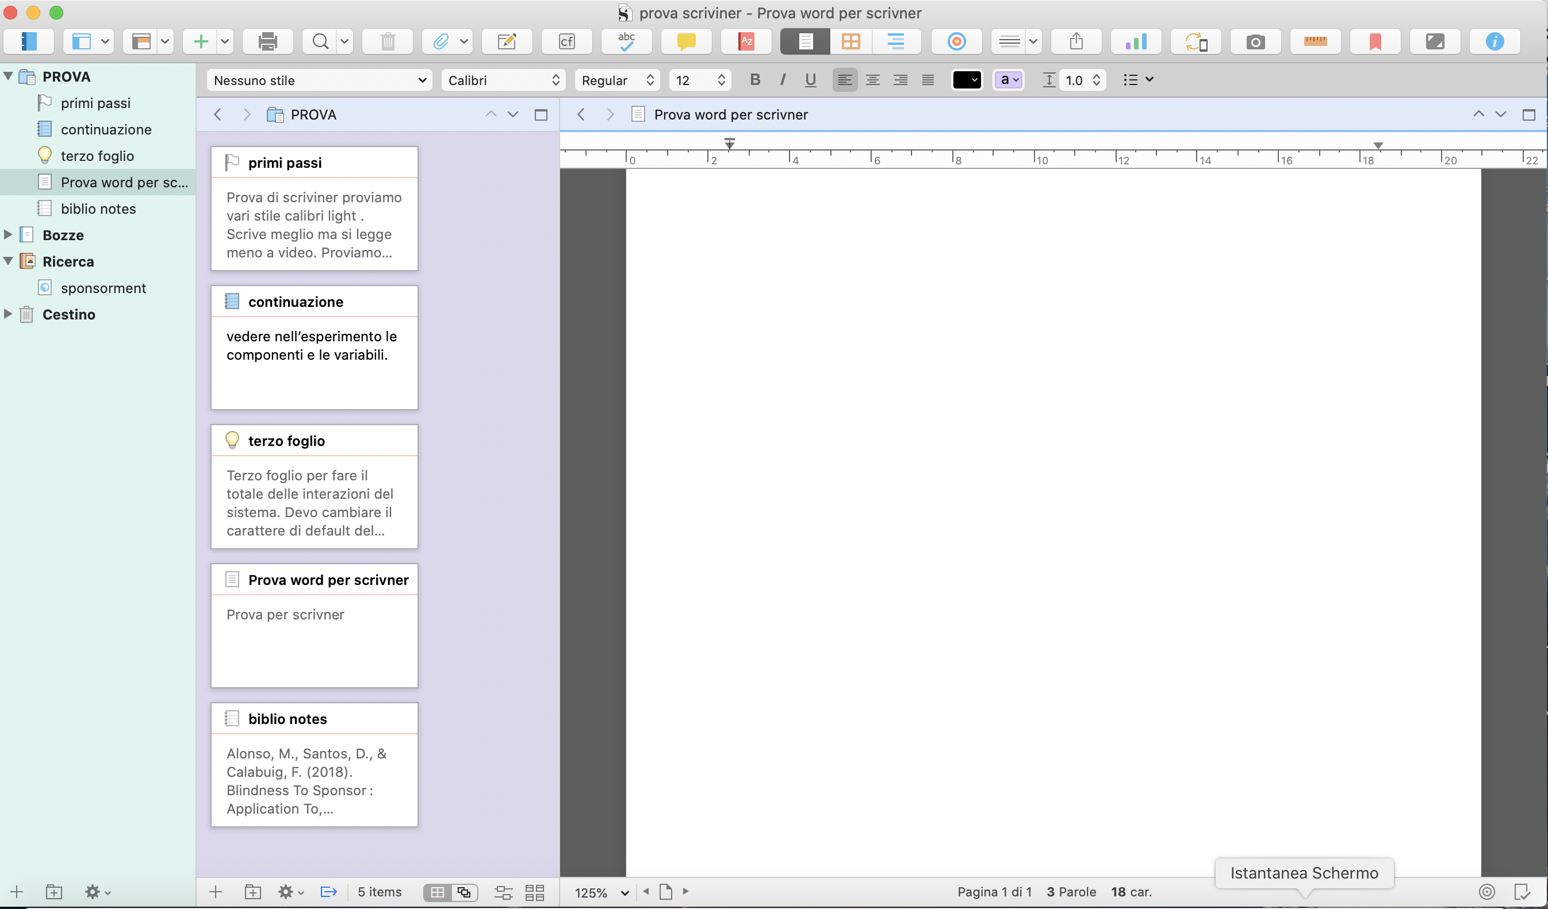Click the project targets bullseye icon

956,42
